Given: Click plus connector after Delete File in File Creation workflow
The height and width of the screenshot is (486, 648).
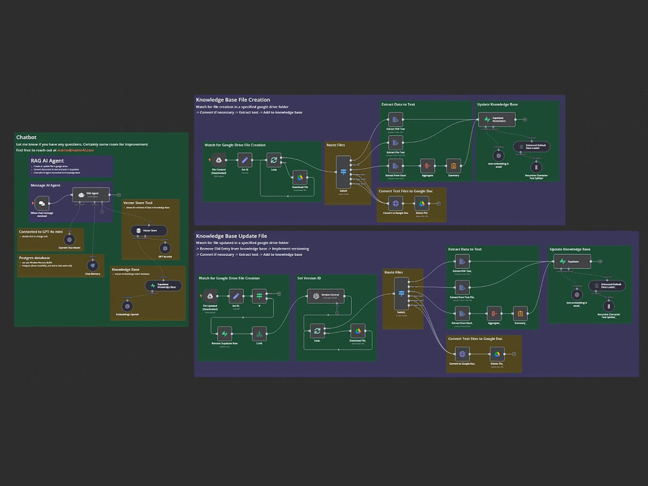Looking at the screenshot, I should 439,203.
